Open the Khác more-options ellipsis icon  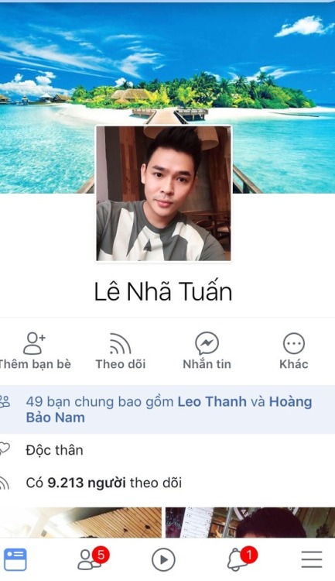[294, 343]
